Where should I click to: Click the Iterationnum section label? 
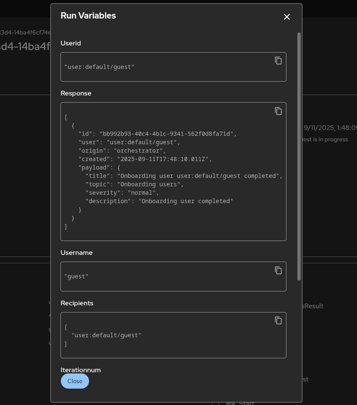[x=81, y=370]
